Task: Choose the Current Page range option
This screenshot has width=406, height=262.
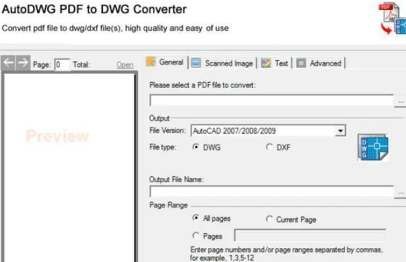Action: (269, 219)
